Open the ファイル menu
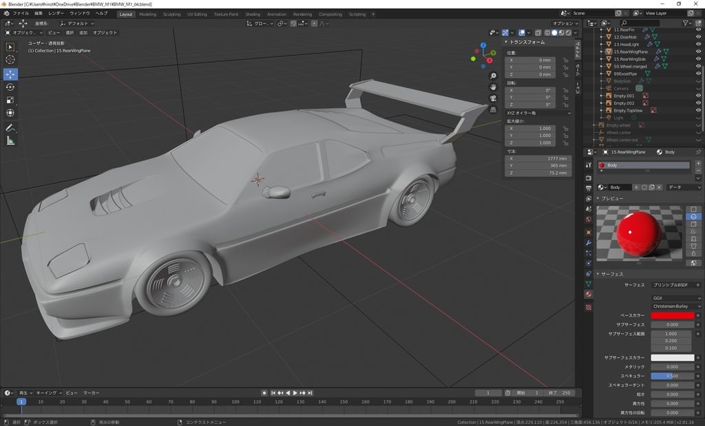The image size is (705, 426). coord(21,14)
